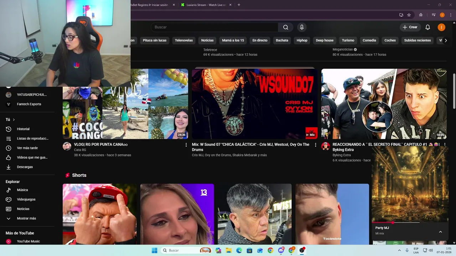The height and width of the screenshot is (256, 456).
Task: Select the Coches chip
Action: pos(390,40)
